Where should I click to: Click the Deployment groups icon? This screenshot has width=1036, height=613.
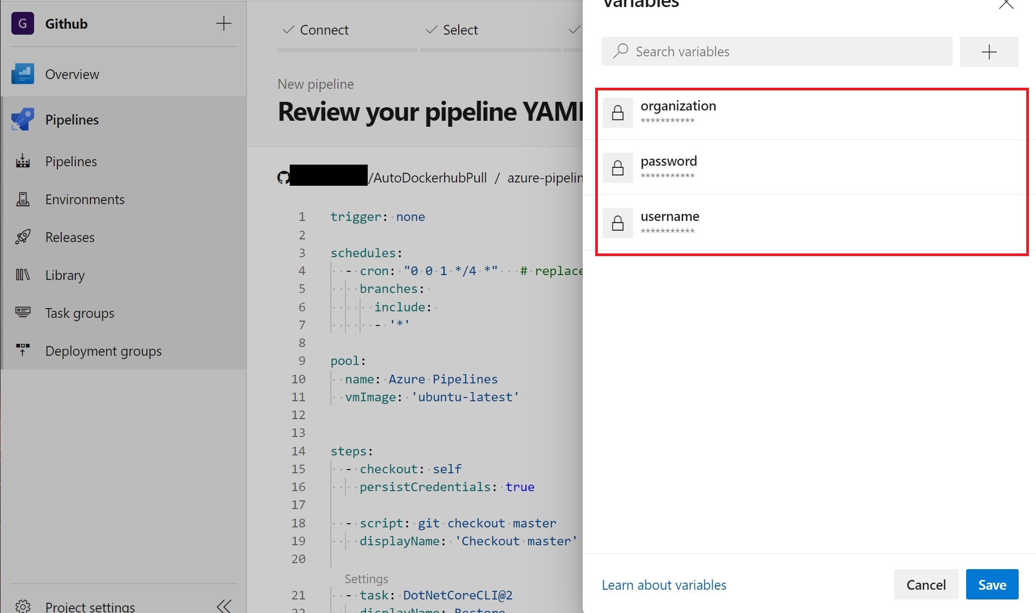point(23,350)
